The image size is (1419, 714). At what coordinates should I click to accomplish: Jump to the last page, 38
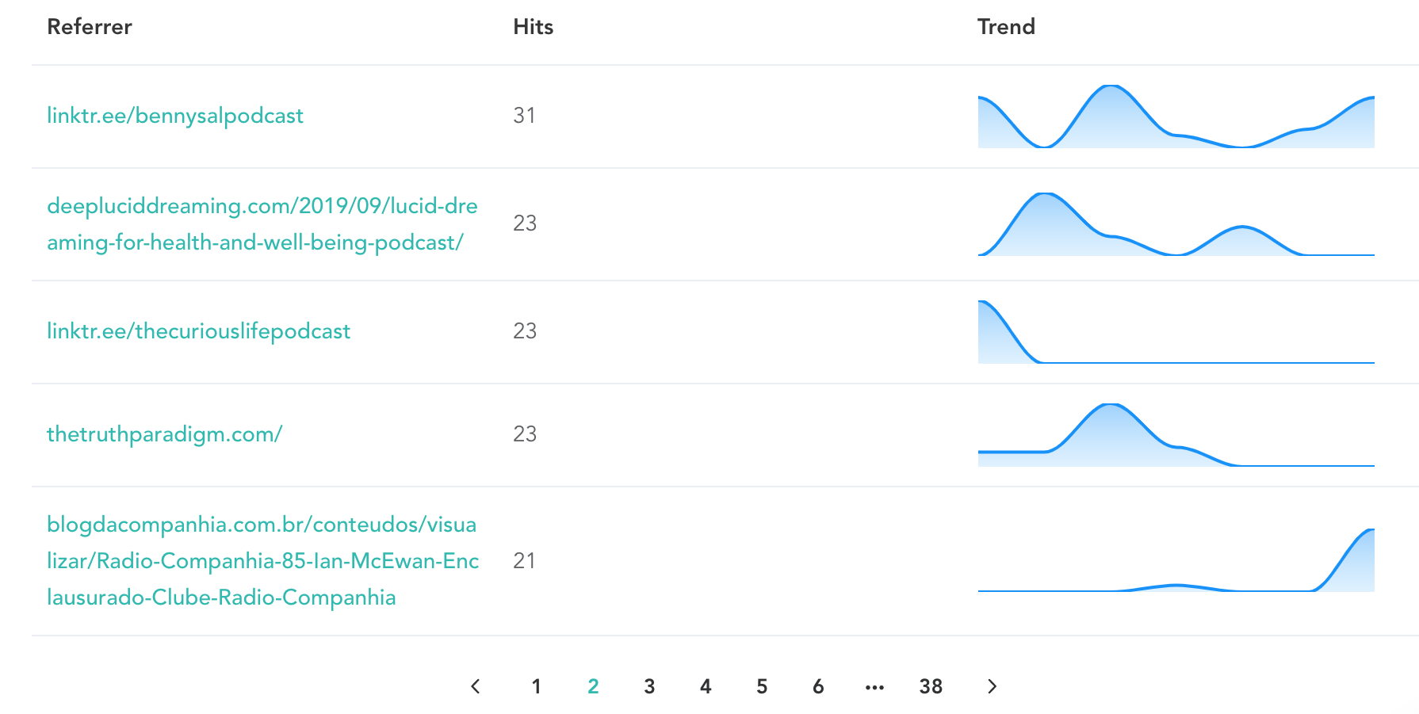click(x=930, y=686)
